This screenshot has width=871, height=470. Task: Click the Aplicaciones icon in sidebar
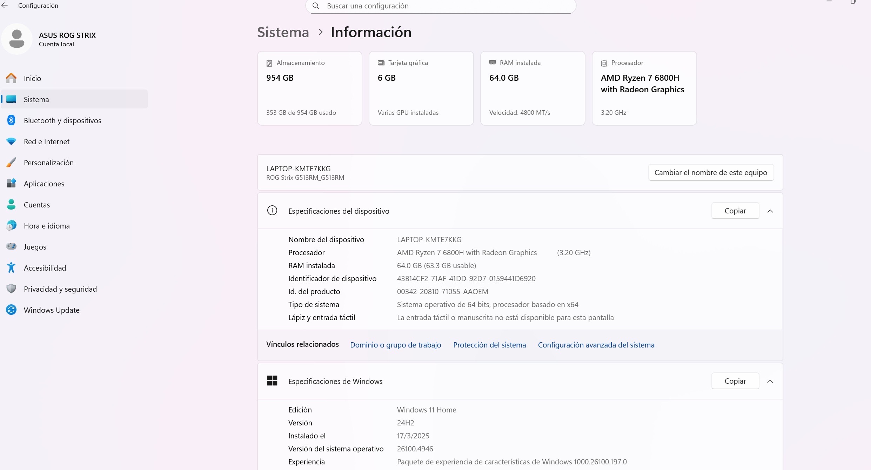[x=11, y=183]
